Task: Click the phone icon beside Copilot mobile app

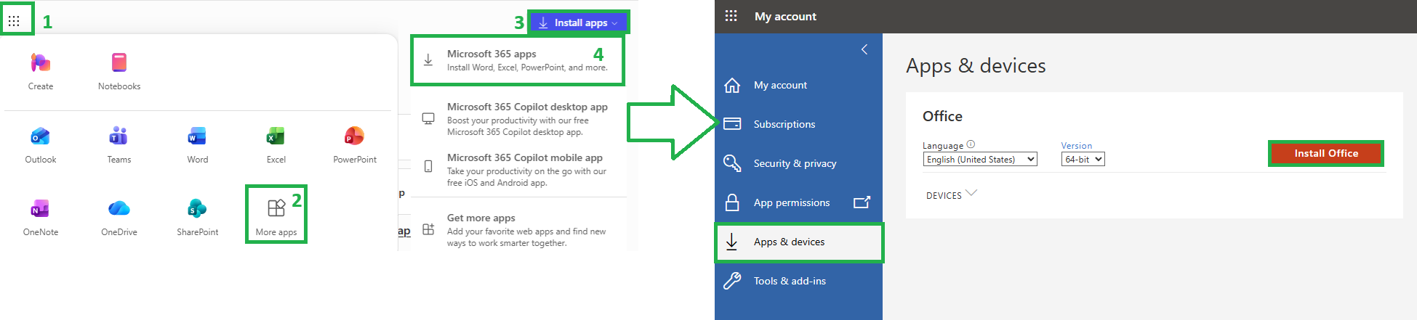Action: pyautogui.click(x=429, y=166)
